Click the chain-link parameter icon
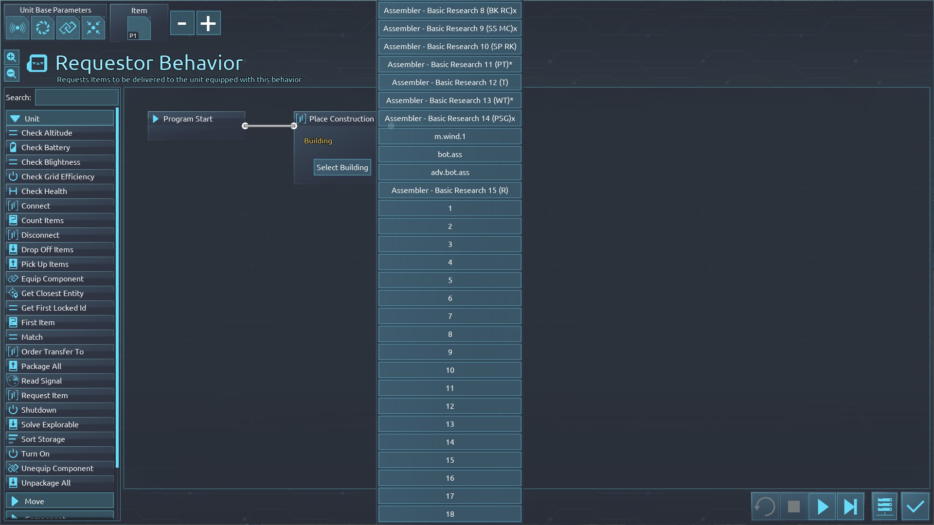The width and height of the screenshot is (934, 525). pos(68,28)
